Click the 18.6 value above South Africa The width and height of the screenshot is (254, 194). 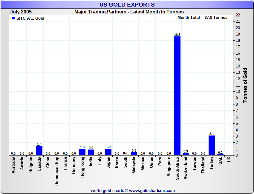[x=177, y=35]
